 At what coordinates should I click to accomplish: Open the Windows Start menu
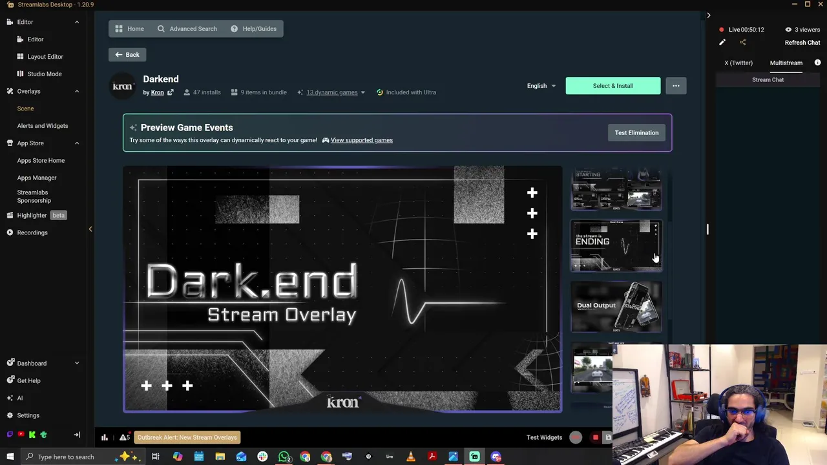click(x=10, y=457)
